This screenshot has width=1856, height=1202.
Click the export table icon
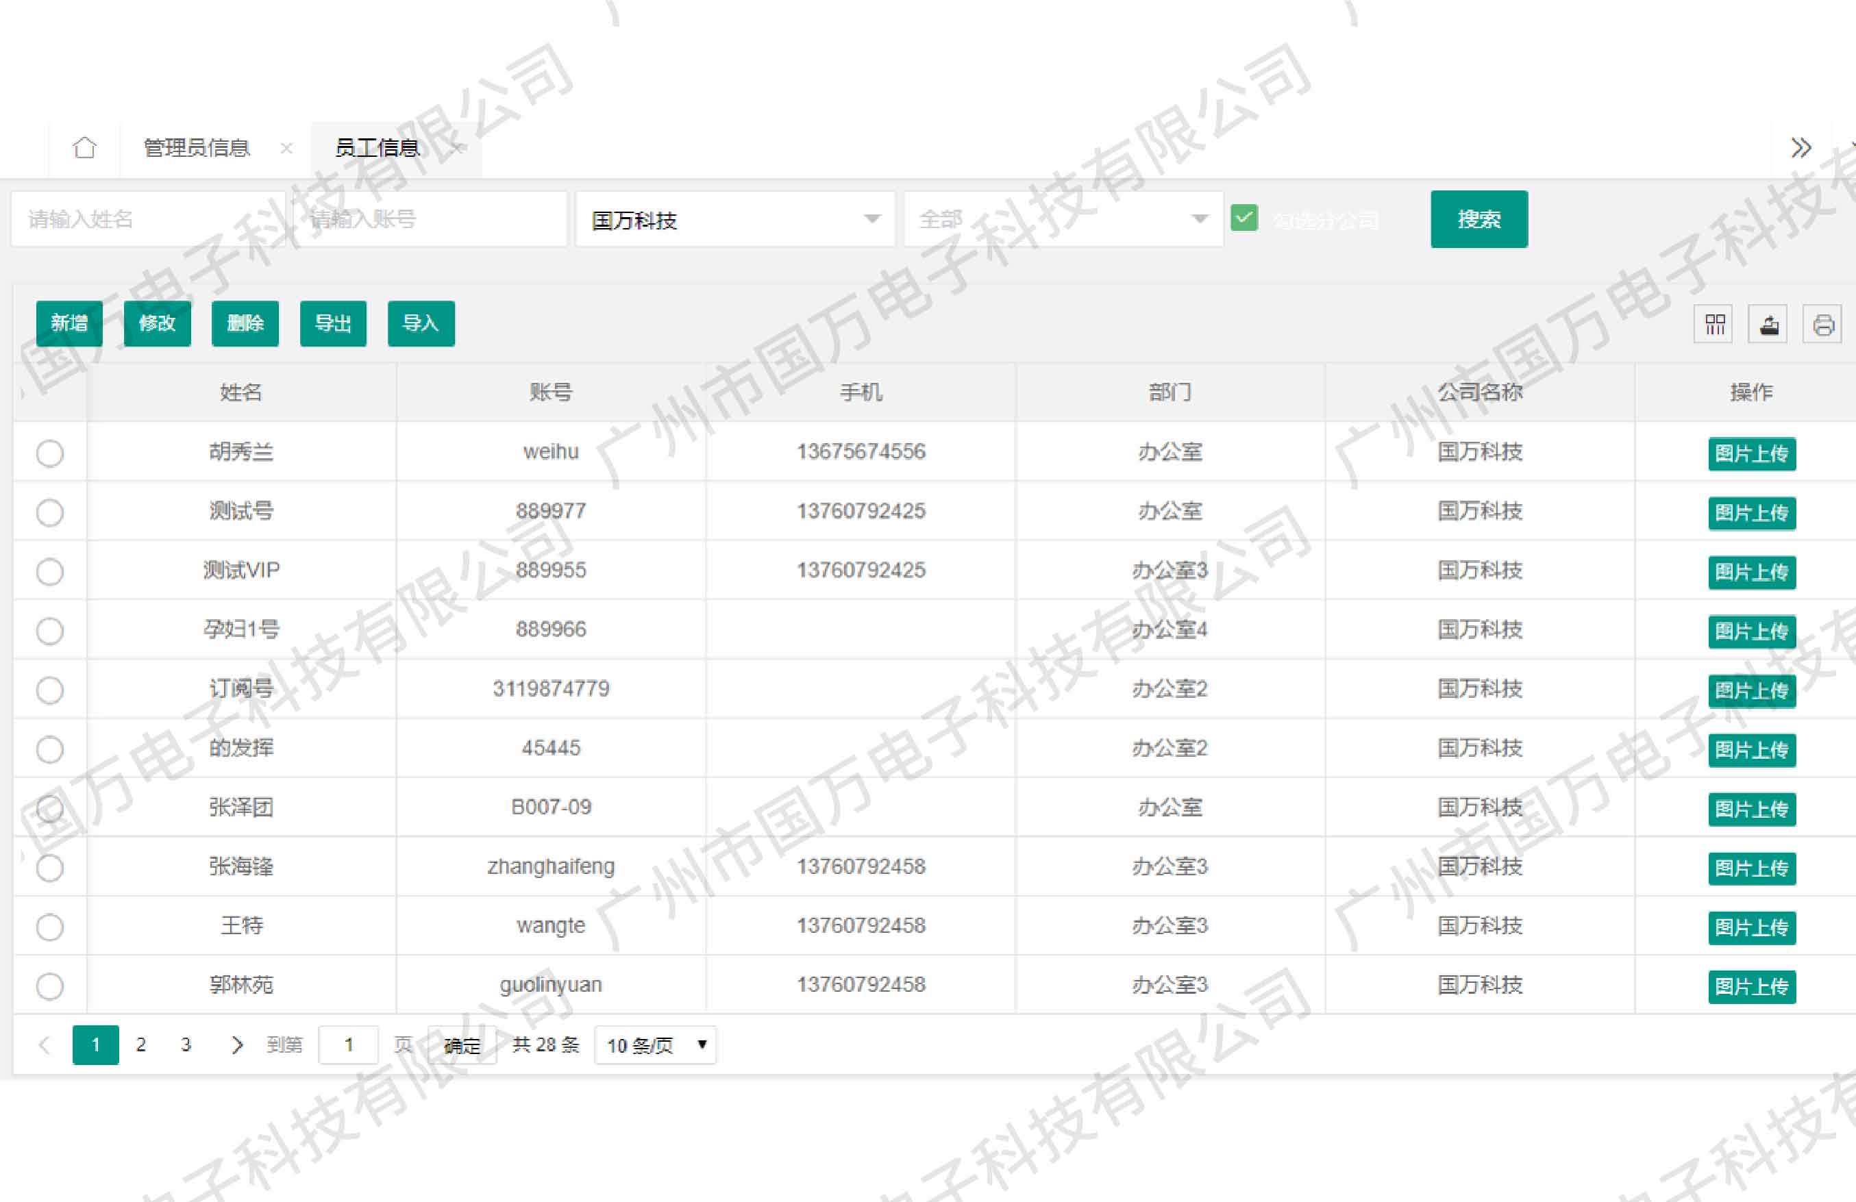[x=1768, y=324]
